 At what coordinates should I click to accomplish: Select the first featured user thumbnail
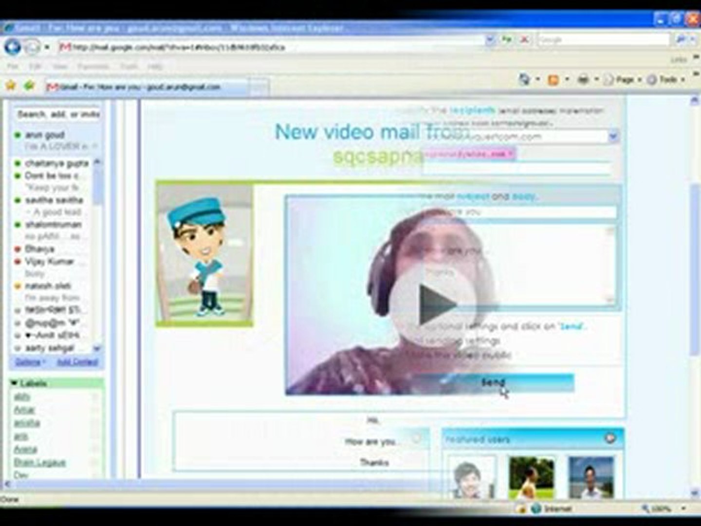click(x=472, y=477)
